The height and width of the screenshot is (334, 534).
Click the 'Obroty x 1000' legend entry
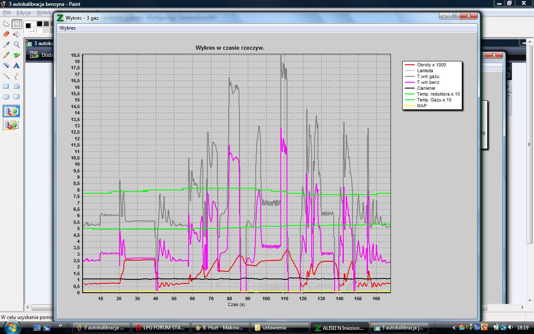coord(431,65)
